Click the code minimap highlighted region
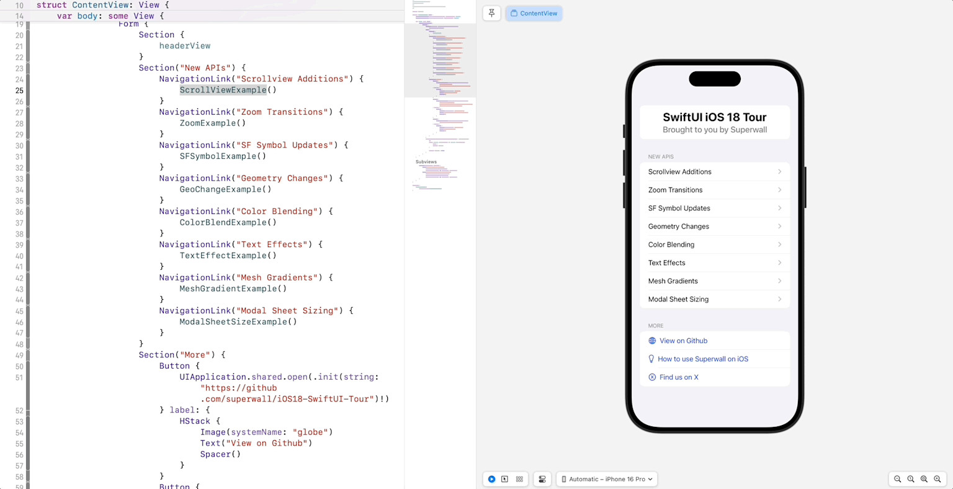The height and width of the screenshot is (489, 953). (x=440, y=60)
